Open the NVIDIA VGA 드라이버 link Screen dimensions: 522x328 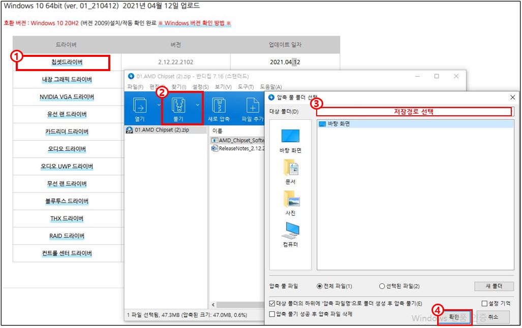coord(67,97)
